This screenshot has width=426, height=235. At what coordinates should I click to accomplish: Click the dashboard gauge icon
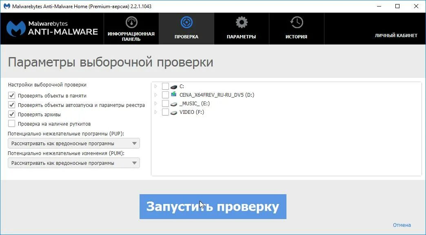(x=131, y=22)
